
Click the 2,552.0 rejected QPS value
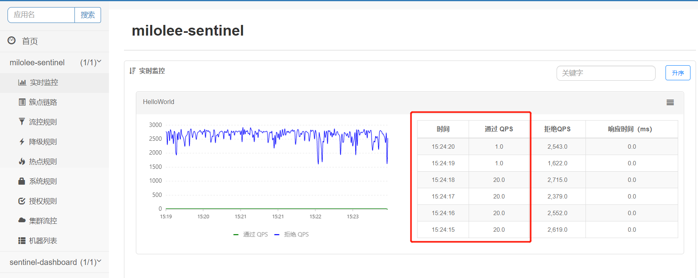557,213
